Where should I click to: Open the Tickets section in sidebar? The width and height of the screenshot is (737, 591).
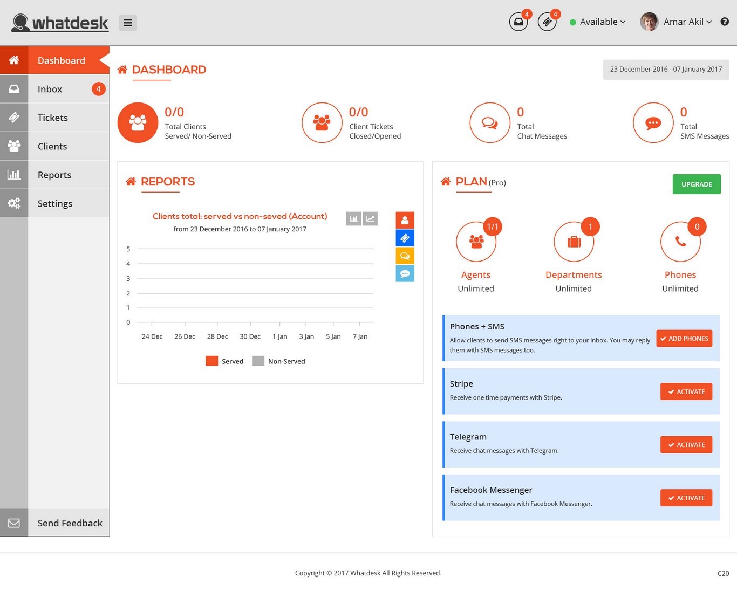pos(52,118)
